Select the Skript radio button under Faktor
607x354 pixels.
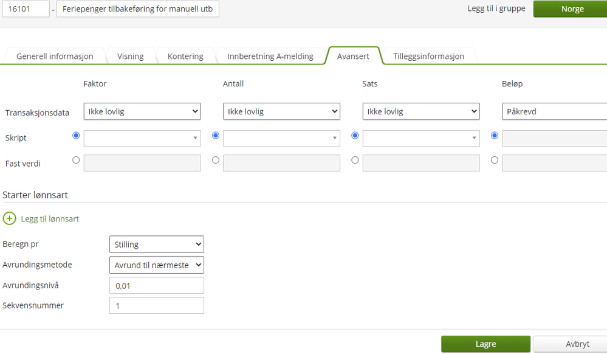[x=77, y=135]
